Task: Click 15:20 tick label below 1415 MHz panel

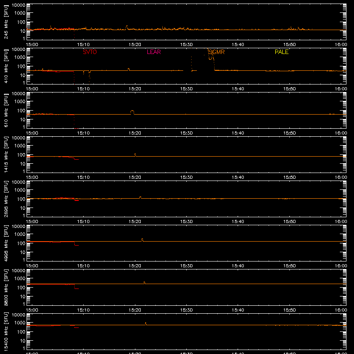Action: pos(135,177)
